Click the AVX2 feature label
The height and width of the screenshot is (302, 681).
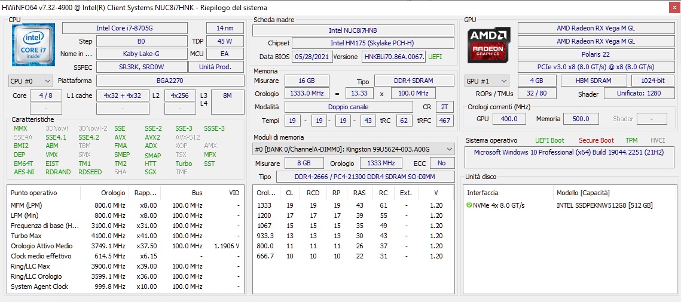(152, 137)
